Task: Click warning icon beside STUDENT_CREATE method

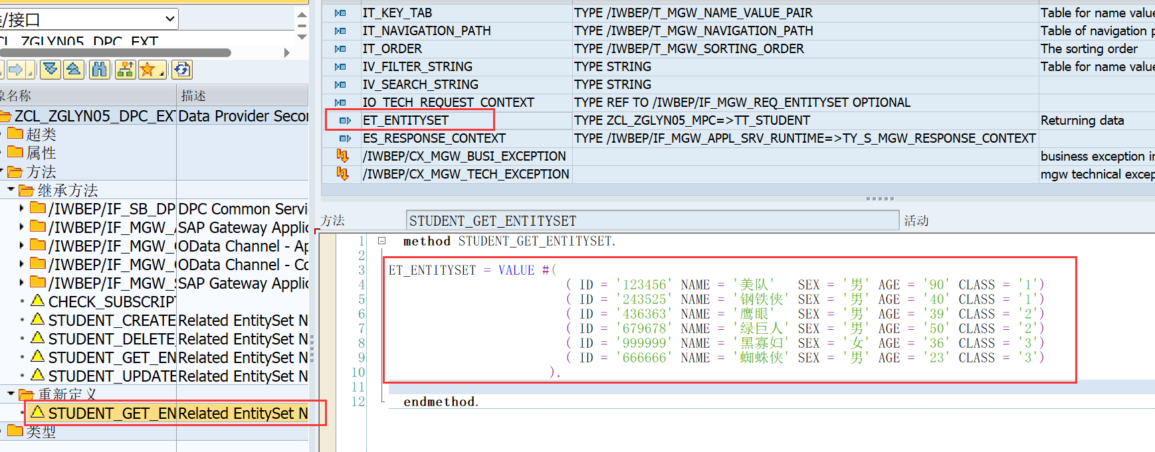Action: (38, 319)
